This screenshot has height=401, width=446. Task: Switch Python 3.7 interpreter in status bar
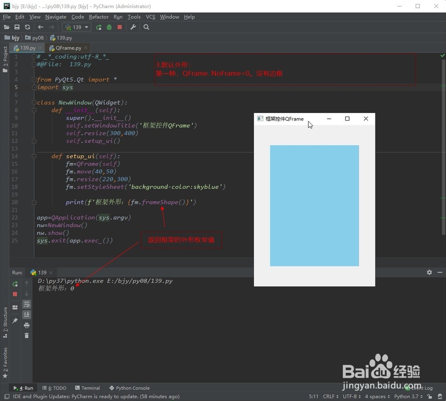(x=408, y=397)
